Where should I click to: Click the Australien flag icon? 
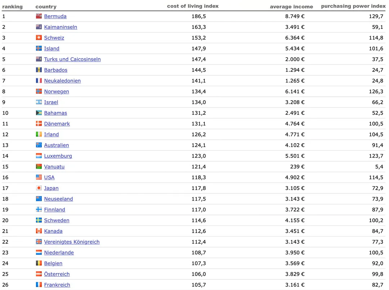click(x=39, y=145)
